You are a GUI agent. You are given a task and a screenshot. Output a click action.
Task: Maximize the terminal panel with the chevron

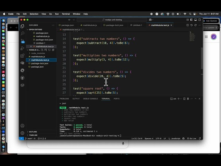(x=195, y=99)
